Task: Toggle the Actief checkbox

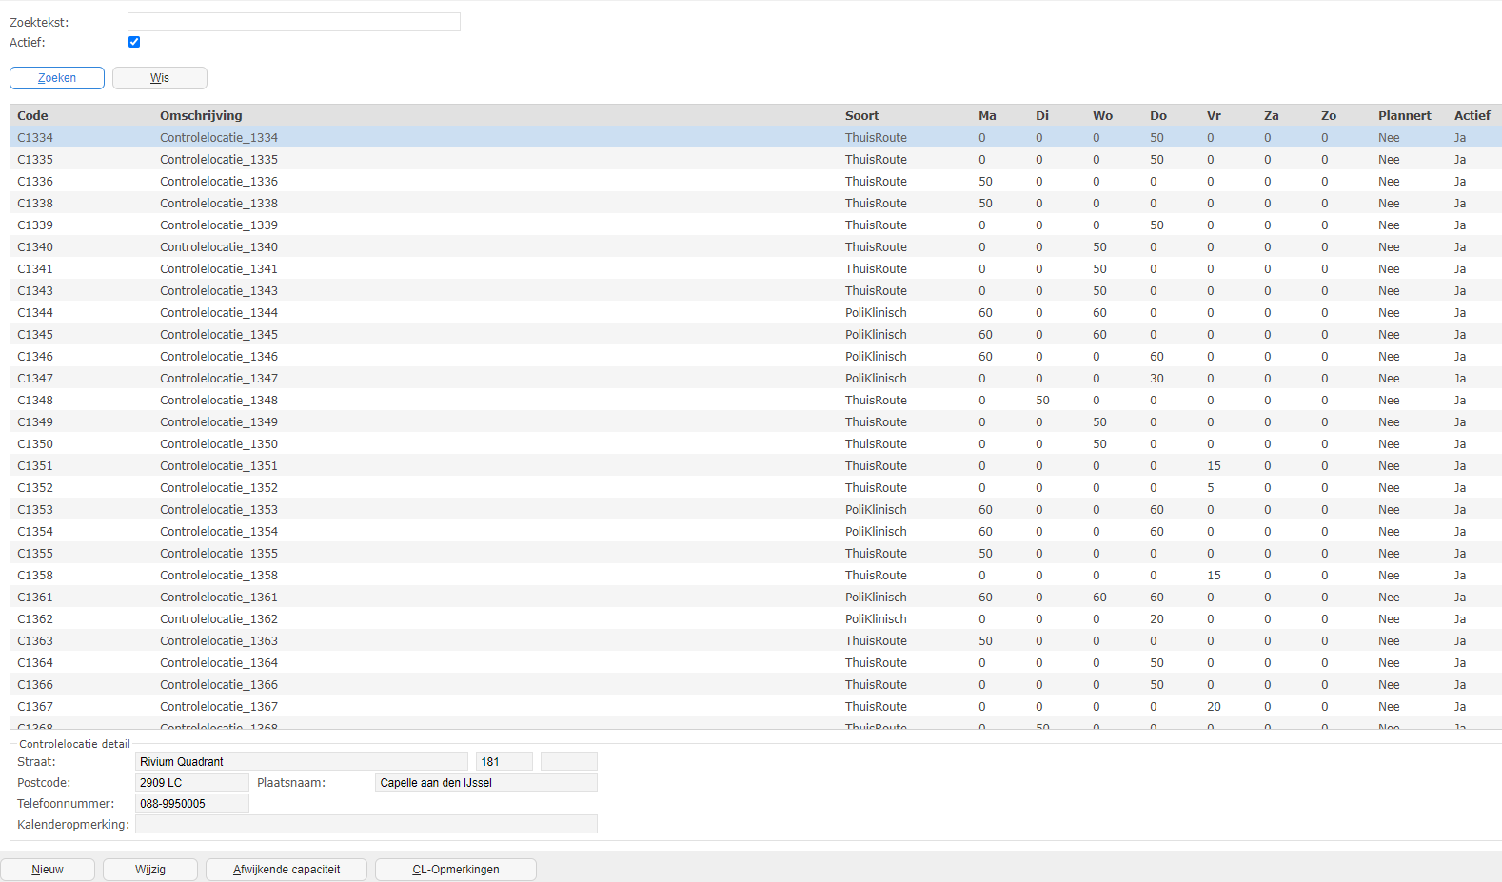Action: coord(134,42)
